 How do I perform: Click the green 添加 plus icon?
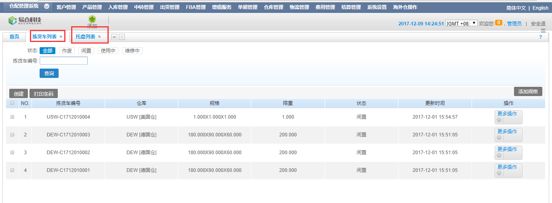click(x=92, y=19)
